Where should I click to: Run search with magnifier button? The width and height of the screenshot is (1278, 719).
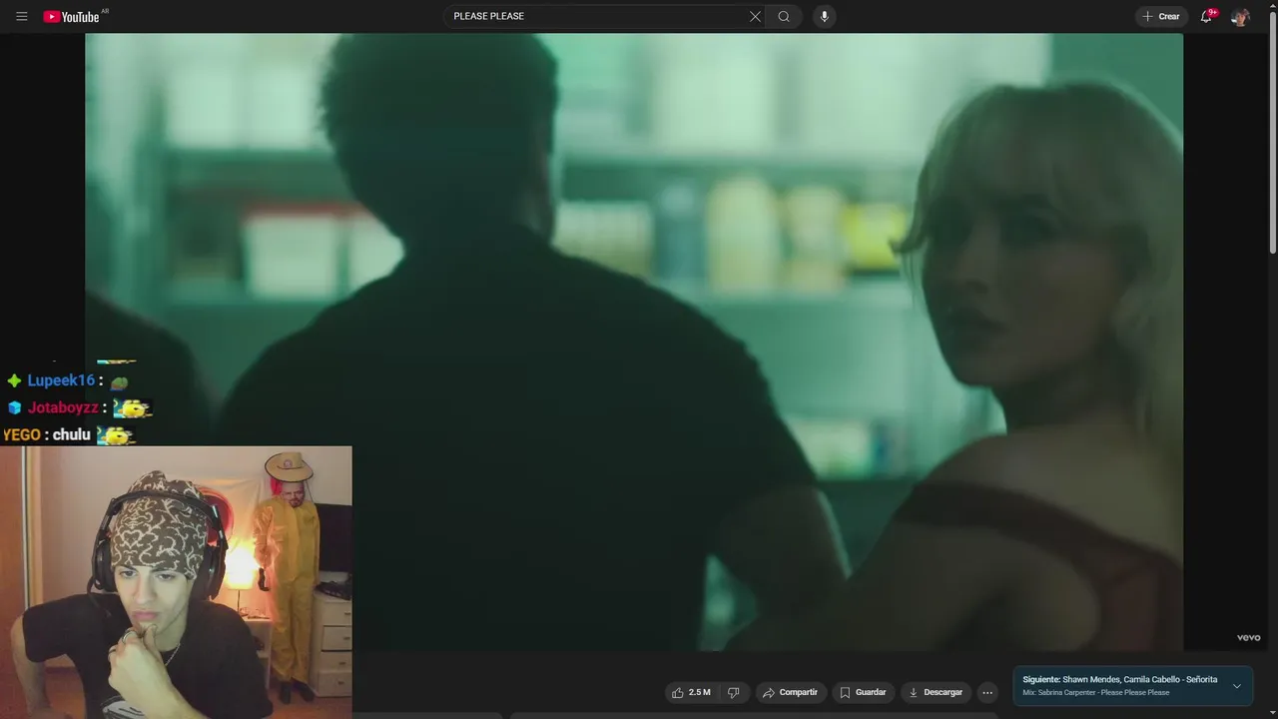[784, 16]
